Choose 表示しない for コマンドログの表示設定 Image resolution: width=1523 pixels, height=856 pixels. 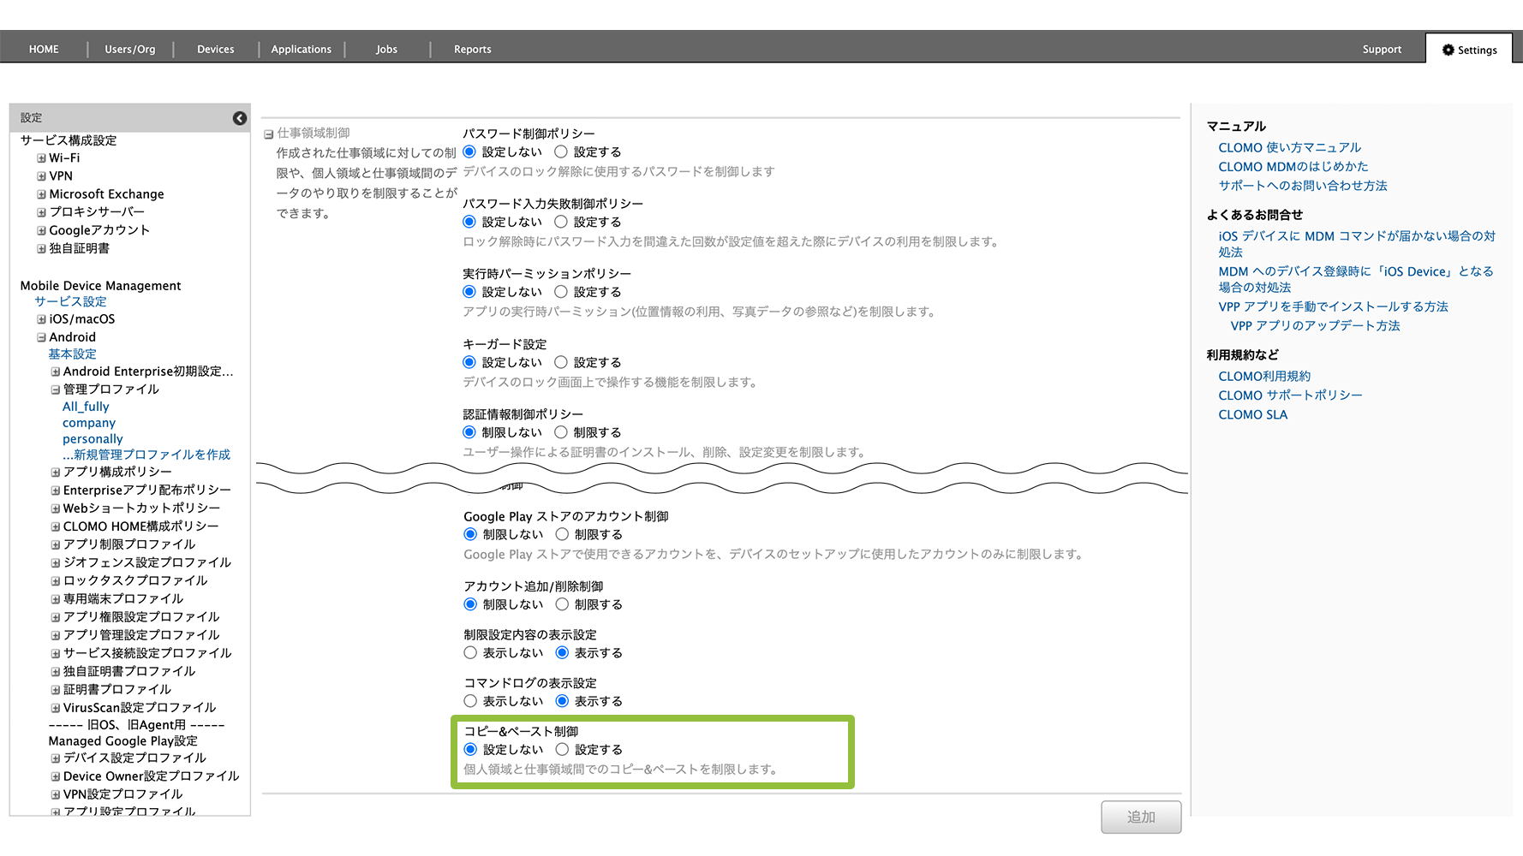click(470, 701)
